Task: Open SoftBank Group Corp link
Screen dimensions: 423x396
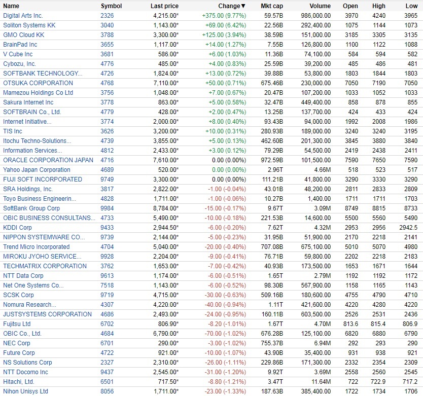Action: 31,208
